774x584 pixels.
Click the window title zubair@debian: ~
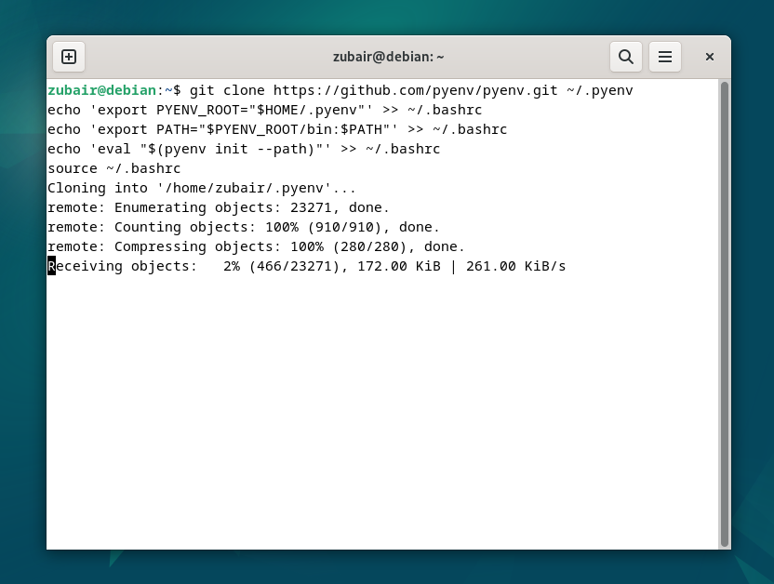(389, 57)
